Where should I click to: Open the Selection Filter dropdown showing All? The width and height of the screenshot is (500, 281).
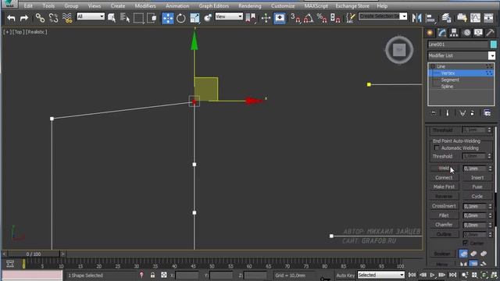point(91,16)
